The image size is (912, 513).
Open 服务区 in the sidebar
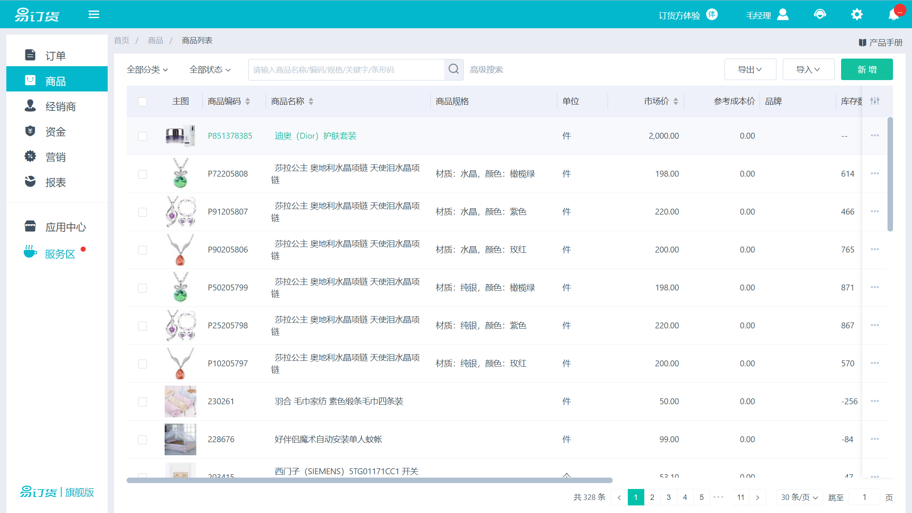point(57,253)
